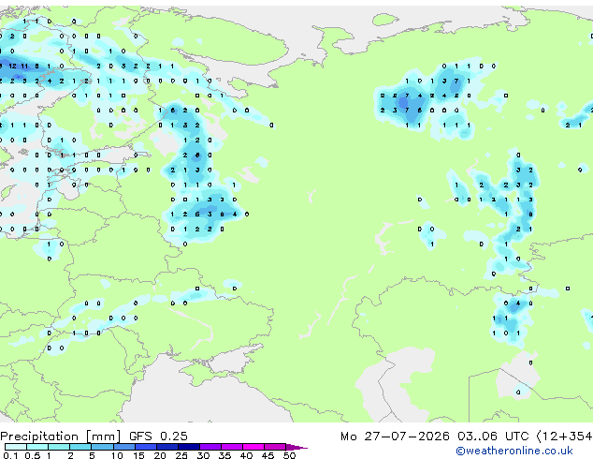The height and width of the screenshot is (459, 593).
Task: Click the '15' legend scale label
Action: coord(138,455)
